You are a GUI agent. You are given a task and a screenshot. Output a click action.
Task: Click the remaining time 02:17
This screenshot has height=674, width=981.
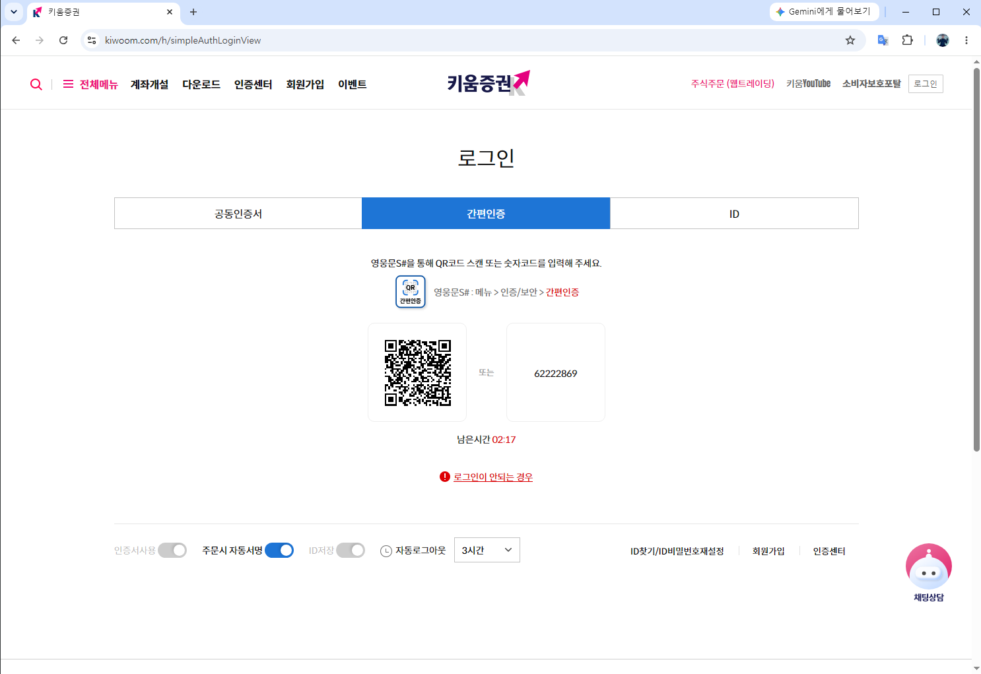[x=504, y=440]
